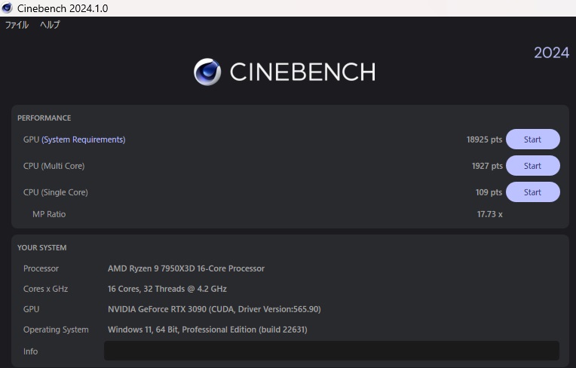
Task: Click the Cinebench 2024.1.0 window title
Action: (x=63, y=8)
